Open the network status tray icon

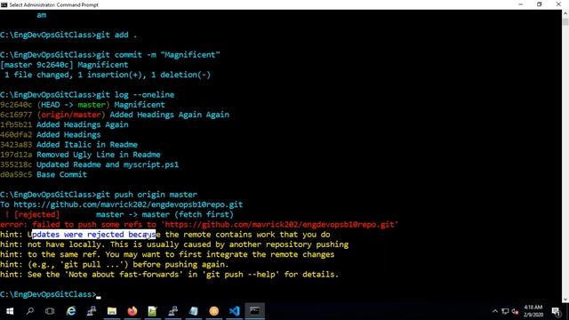[505, 311]
